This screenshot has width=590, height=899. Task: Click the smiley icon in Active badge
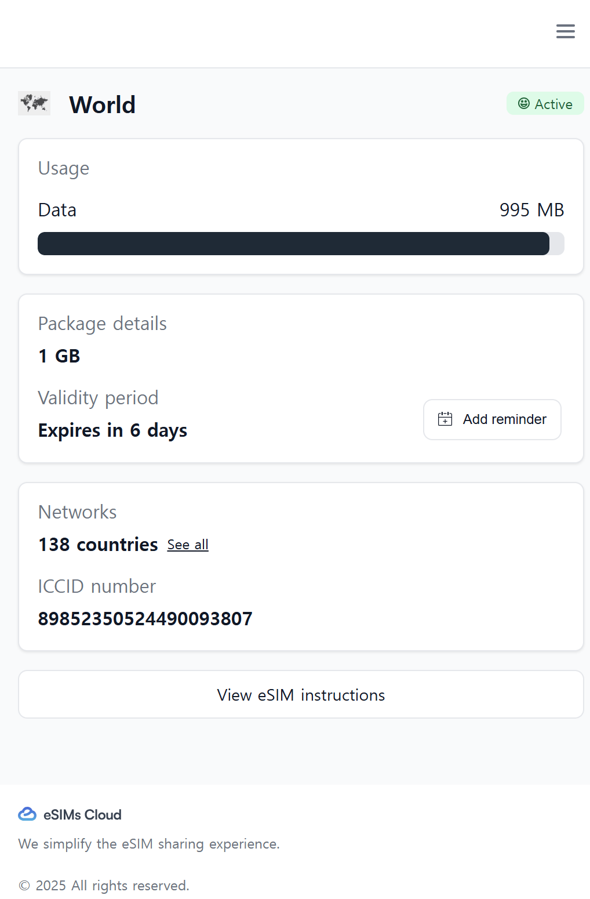tap(523, 103)
